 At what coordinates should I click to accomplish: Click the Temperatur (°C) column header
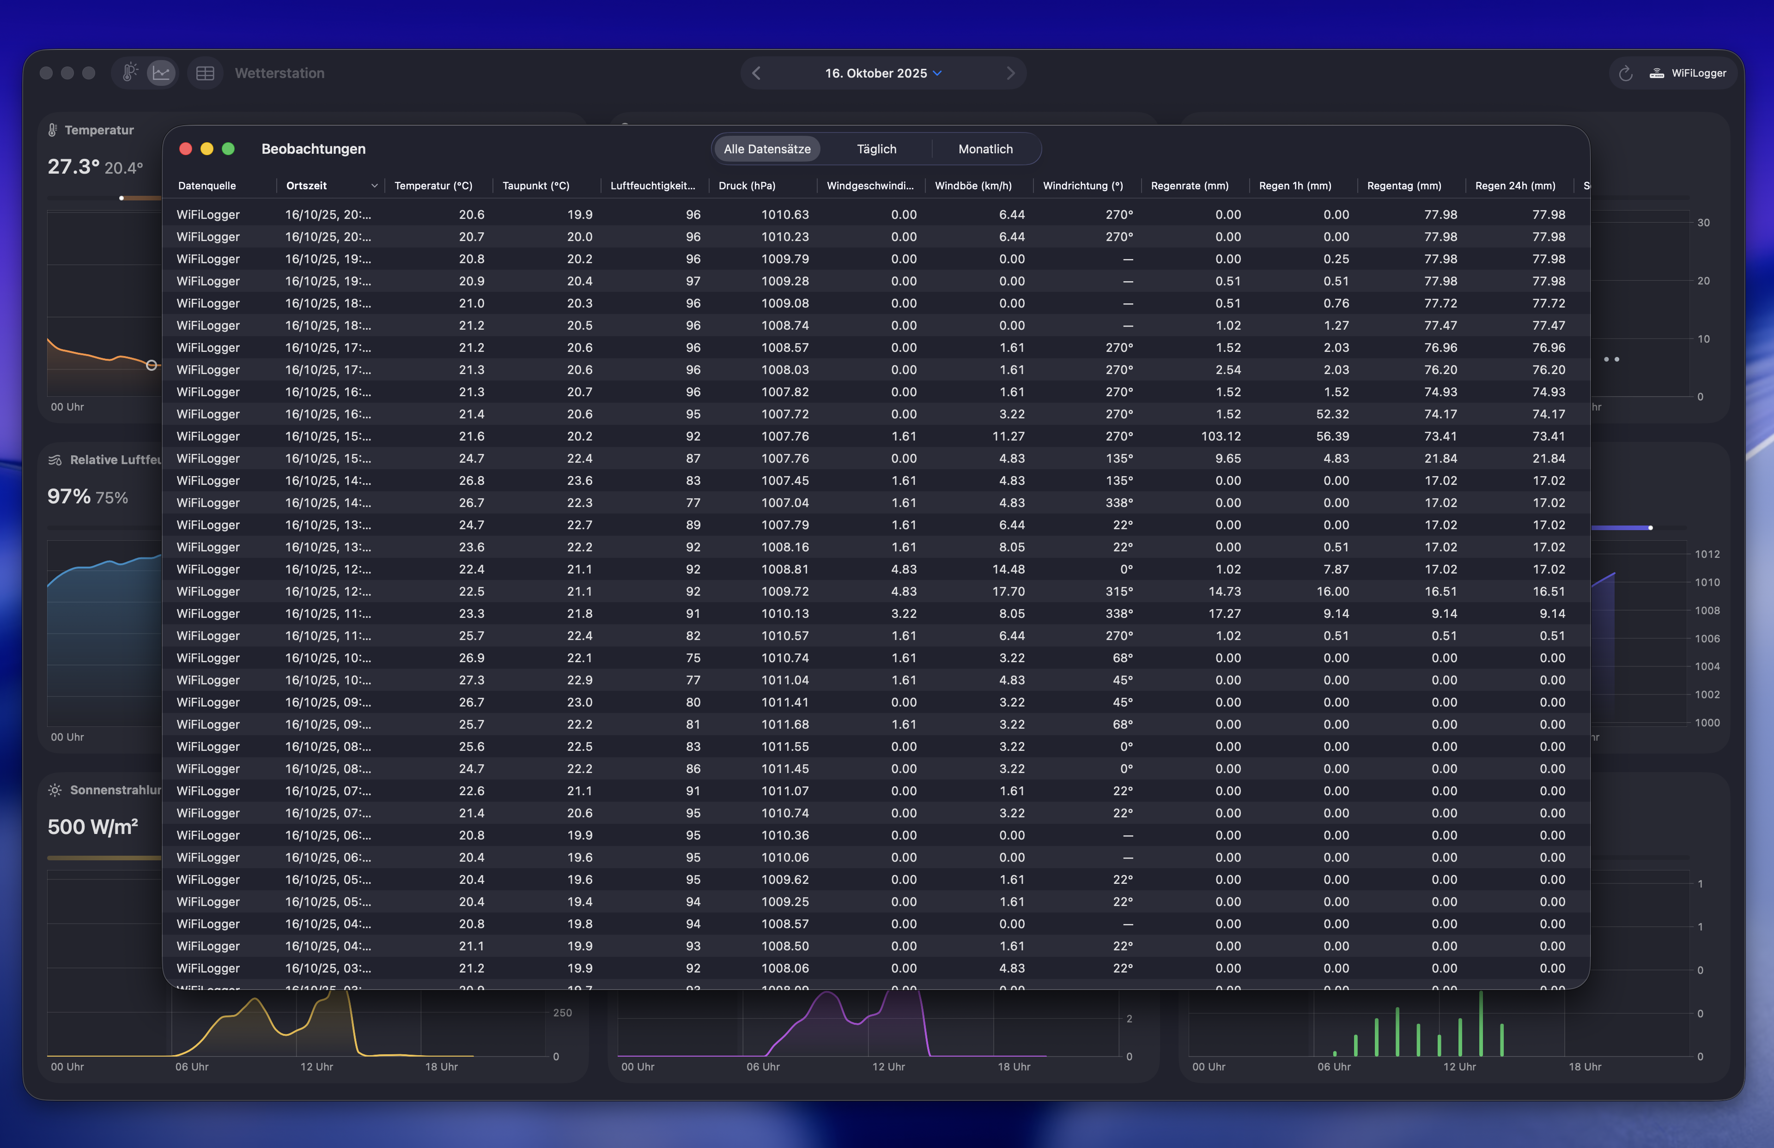[x=433, y=186]
